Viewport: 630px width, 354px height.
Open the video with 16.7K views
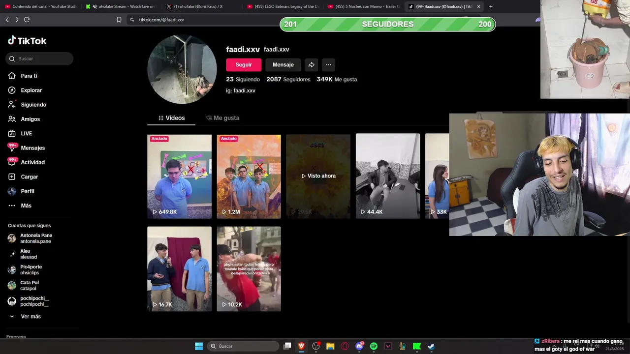pos(179,269)
